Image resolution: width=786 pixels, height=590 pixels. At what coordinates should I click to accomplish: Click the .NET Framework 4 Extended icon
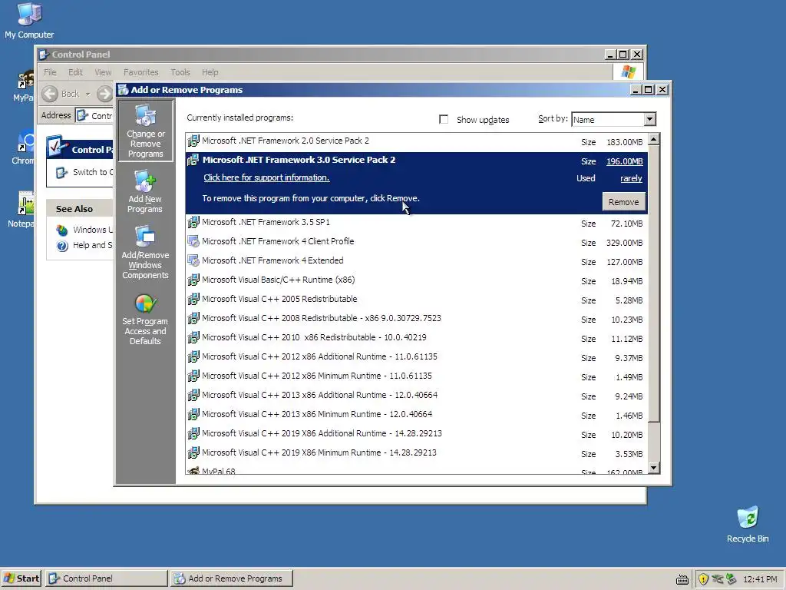pyautogui.click(x=193, y=260)
